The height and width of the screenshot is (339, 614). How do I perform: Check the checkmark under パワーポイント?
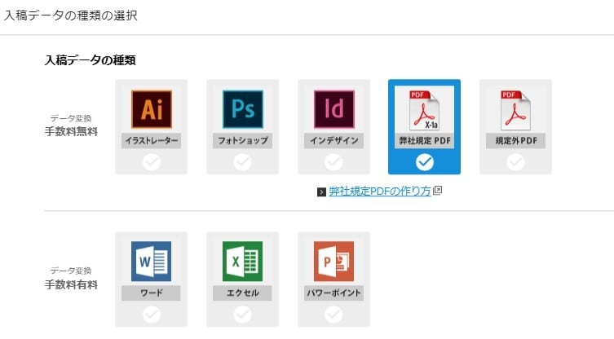(334, 315)
